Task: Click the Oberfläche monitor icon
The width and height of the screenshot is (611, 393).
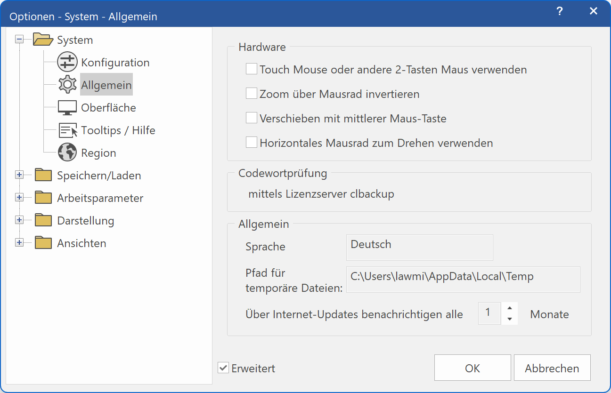Action: coord(67,107)
